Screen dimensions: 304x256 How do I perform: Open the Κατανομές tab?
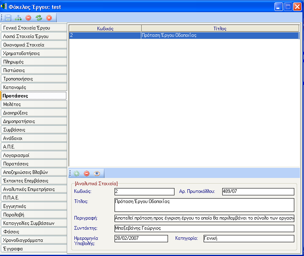(34, 87)
